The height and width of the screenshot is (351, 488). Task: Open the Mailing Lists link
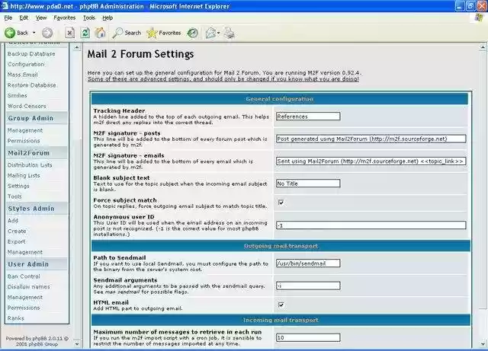tap(24, 175)
